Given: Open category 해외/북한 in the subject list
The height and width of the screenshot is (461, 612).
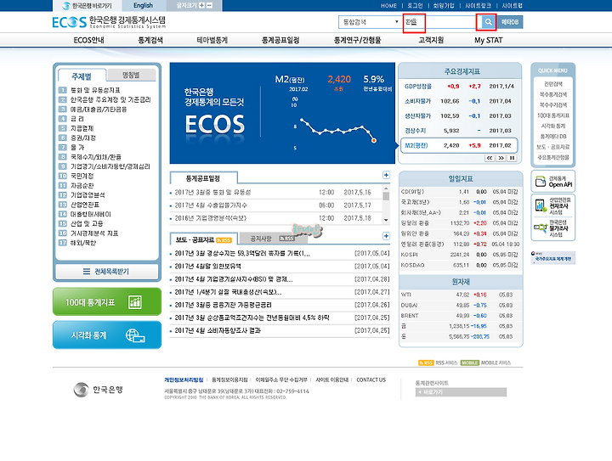Looking at the screenshot, I should [82, 243].
